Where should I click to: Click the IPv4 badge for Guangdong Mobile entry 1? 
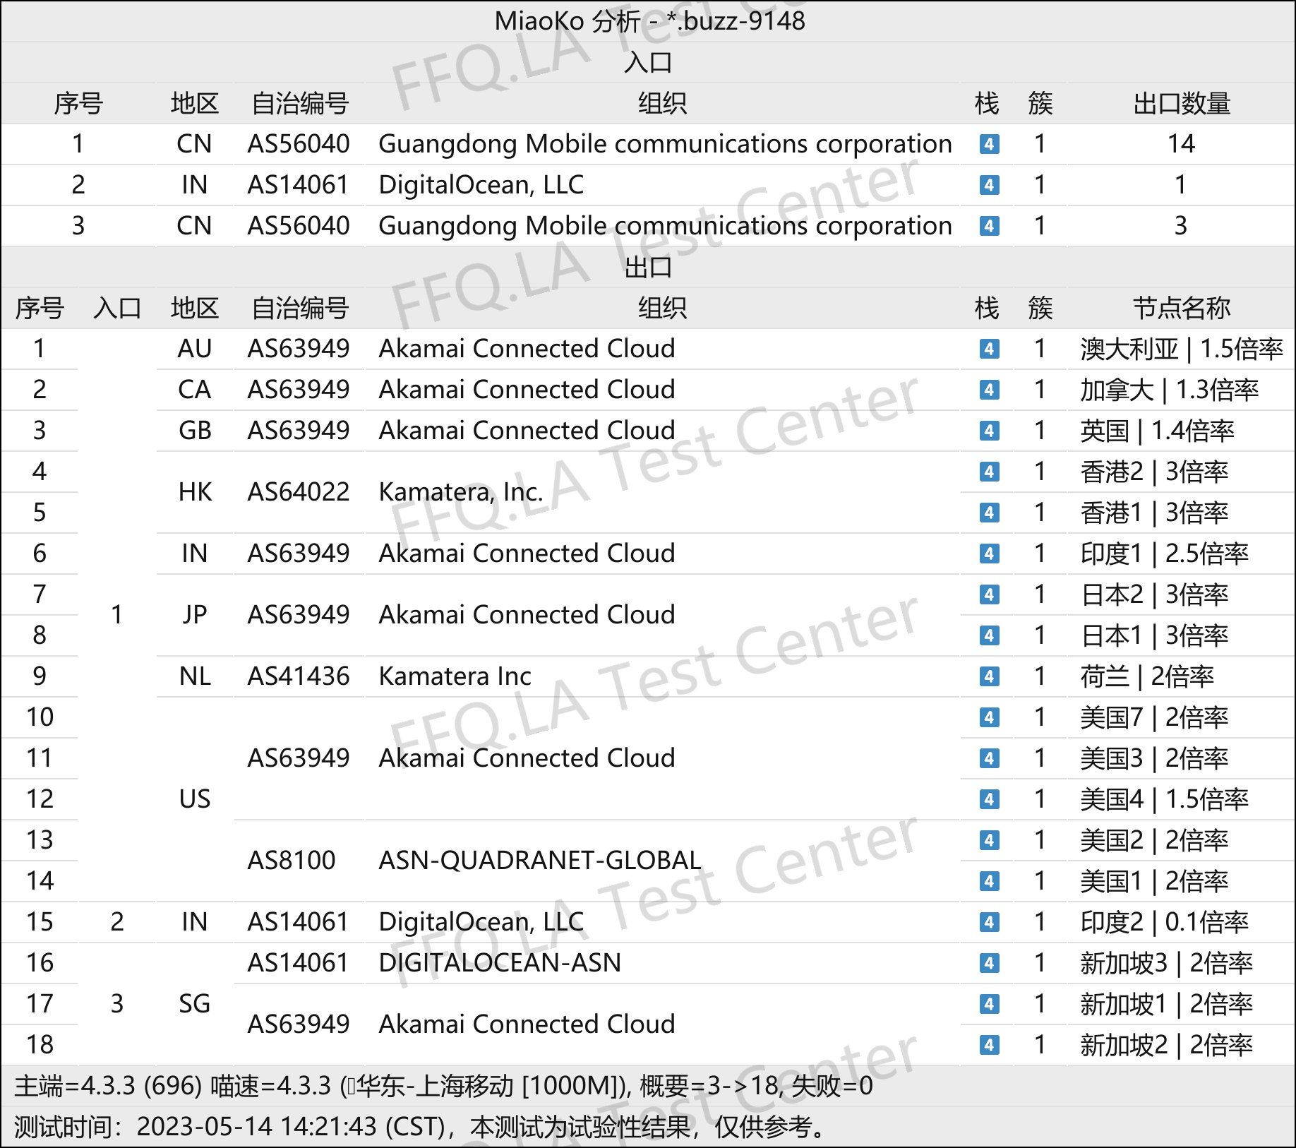[x=989, y=144]
